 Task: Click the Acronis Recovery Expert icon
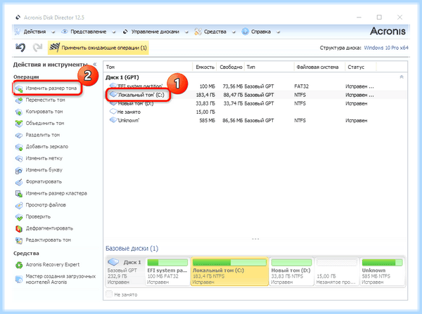(19, 265)
